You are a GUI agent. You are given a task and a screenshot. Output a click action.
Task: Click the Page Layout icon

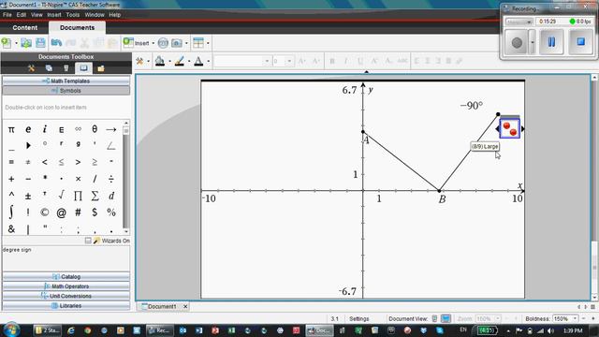pyautogui.click(x=198, y=43)
